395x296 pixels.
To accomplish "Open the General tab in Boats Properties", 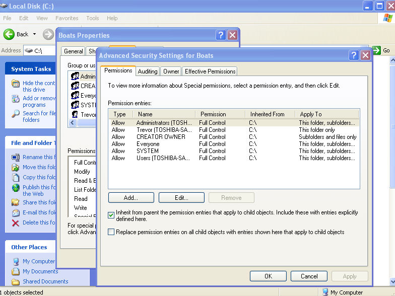I will point(74,51).
